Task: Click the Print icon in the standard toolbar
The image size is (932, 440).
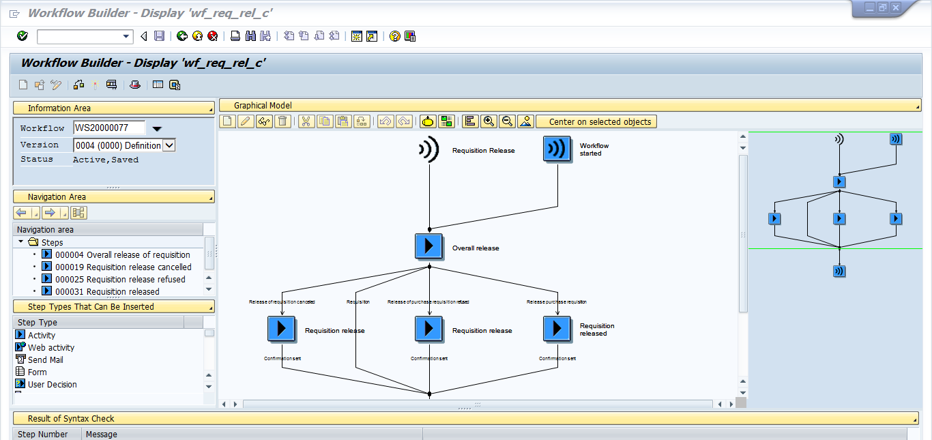Action: click(x=235, y=35)
